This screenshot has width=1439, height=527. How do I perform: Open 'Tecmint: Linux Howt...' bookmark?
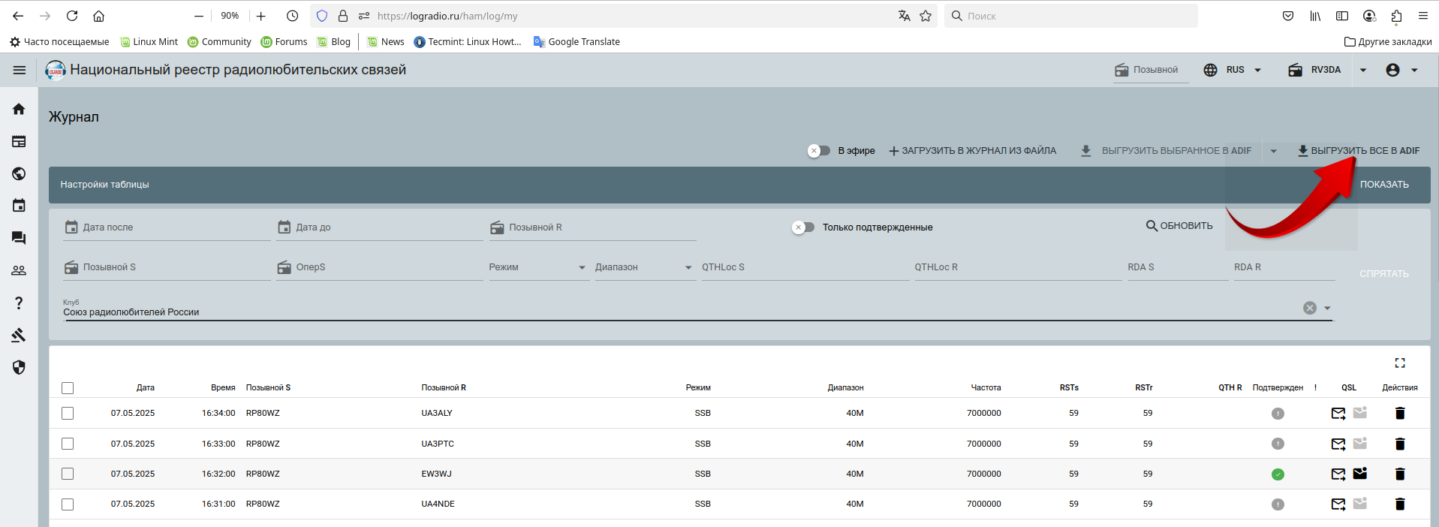click(467, 42)
